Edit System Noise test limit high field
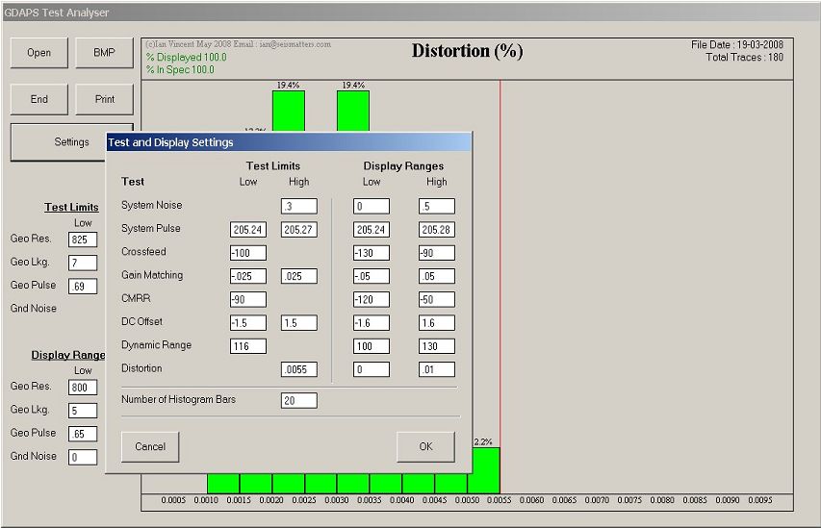Screen dimensions: 821x528 pos(299,206)
